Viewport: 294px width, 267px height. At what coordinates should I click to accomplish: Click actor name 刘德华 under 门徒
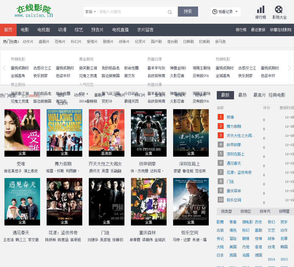(93, 240)
